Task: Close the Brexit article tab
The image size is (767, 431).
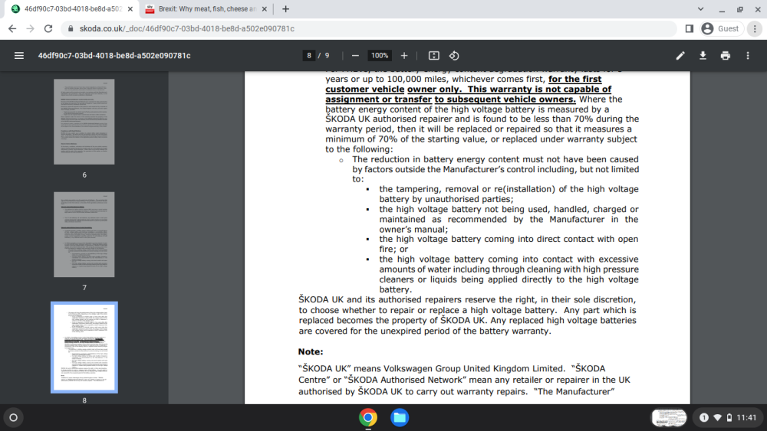Action: coord(264,8)
